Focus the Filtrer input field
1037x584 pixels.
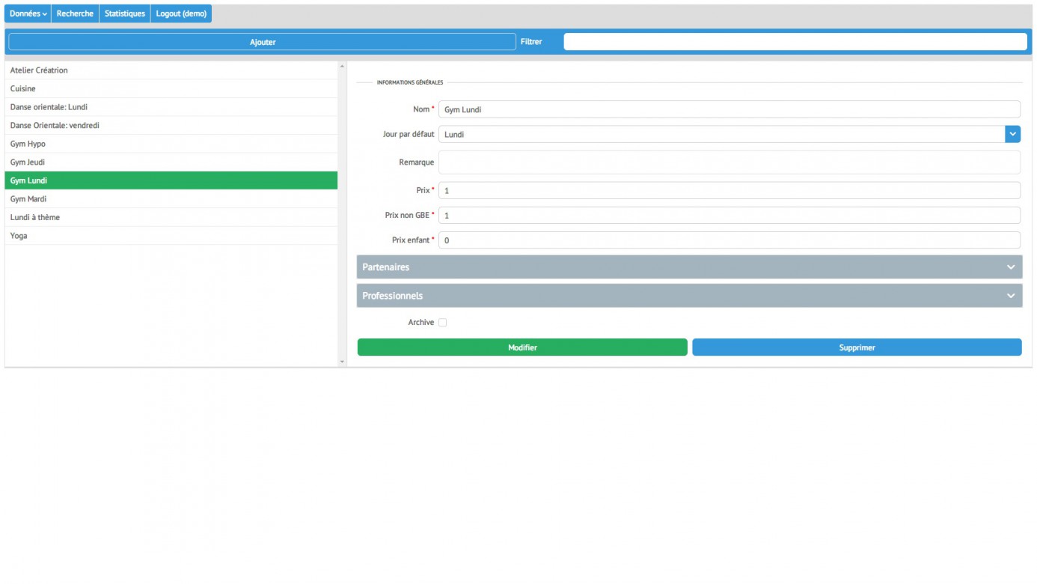(x=795, y=42)
